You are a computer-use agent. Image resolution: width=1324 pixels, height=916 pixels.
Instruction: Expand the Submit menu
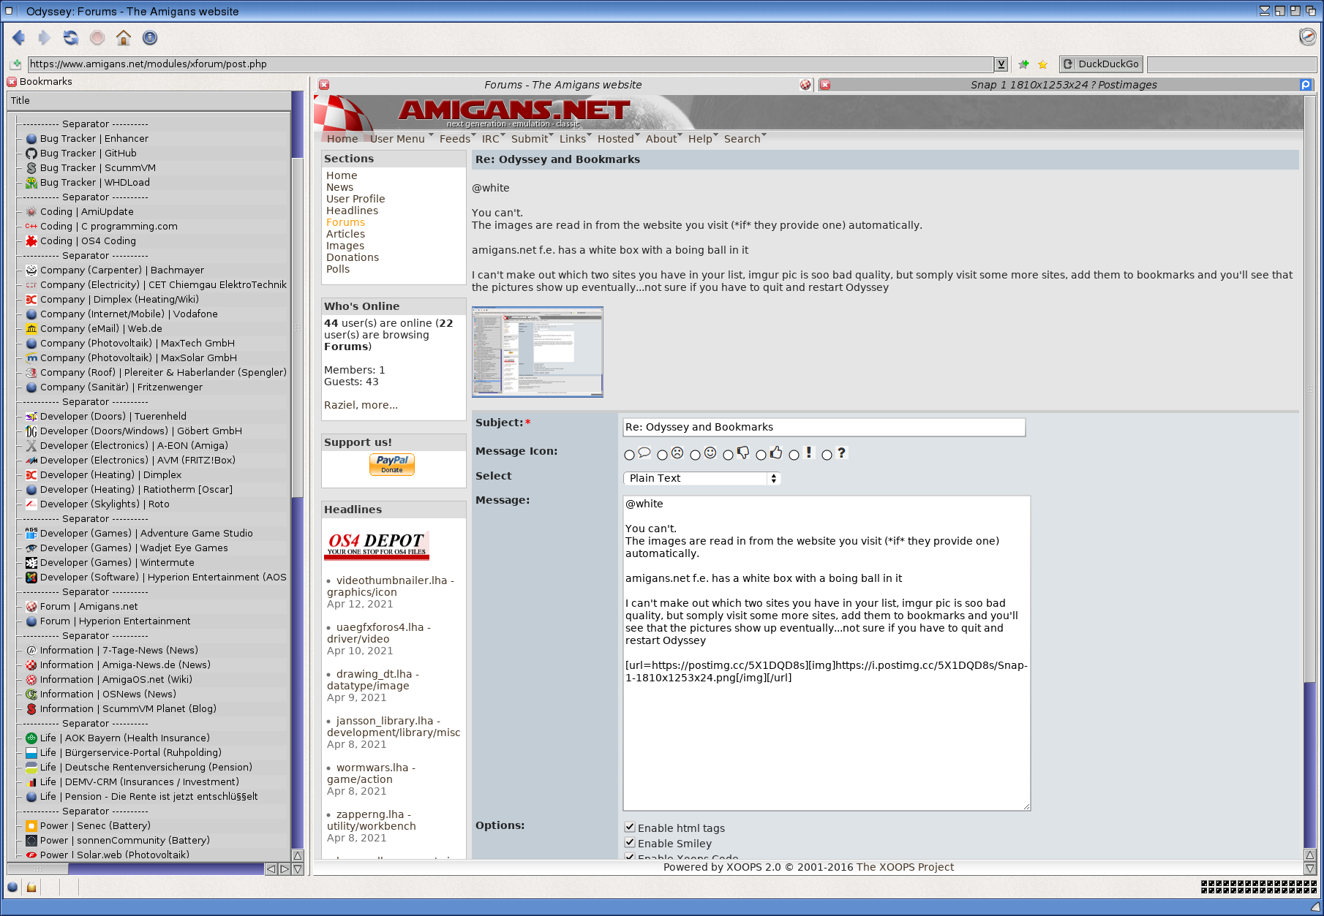533,138
